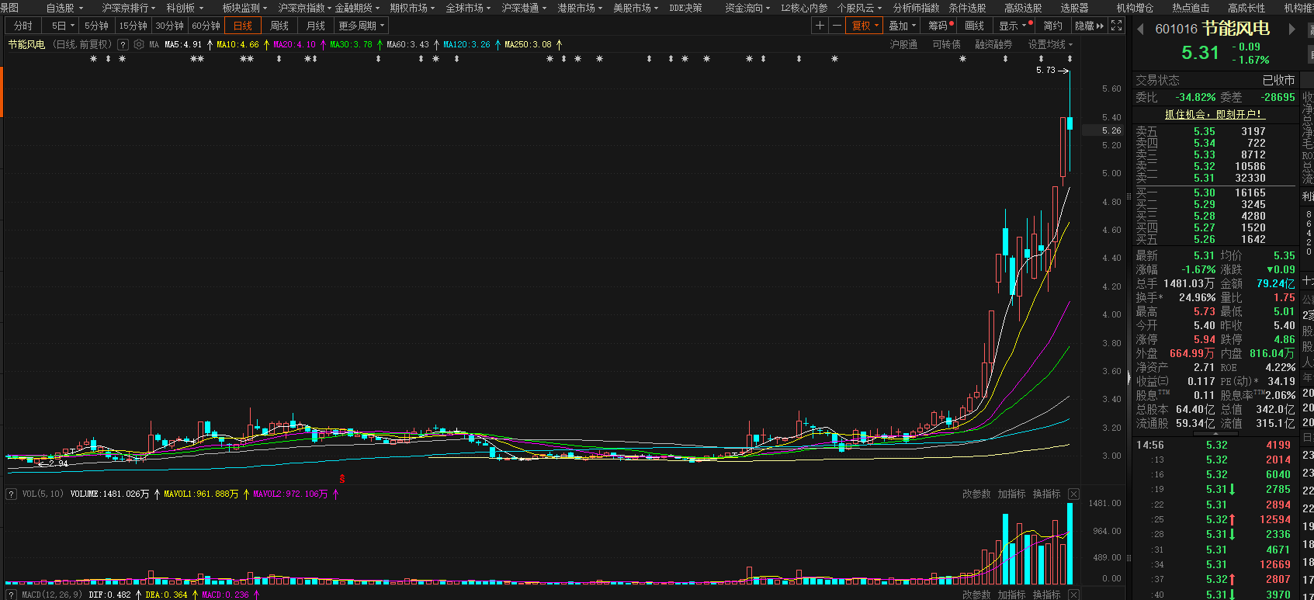Open help icon for the MACD indicator

[12, 595]
